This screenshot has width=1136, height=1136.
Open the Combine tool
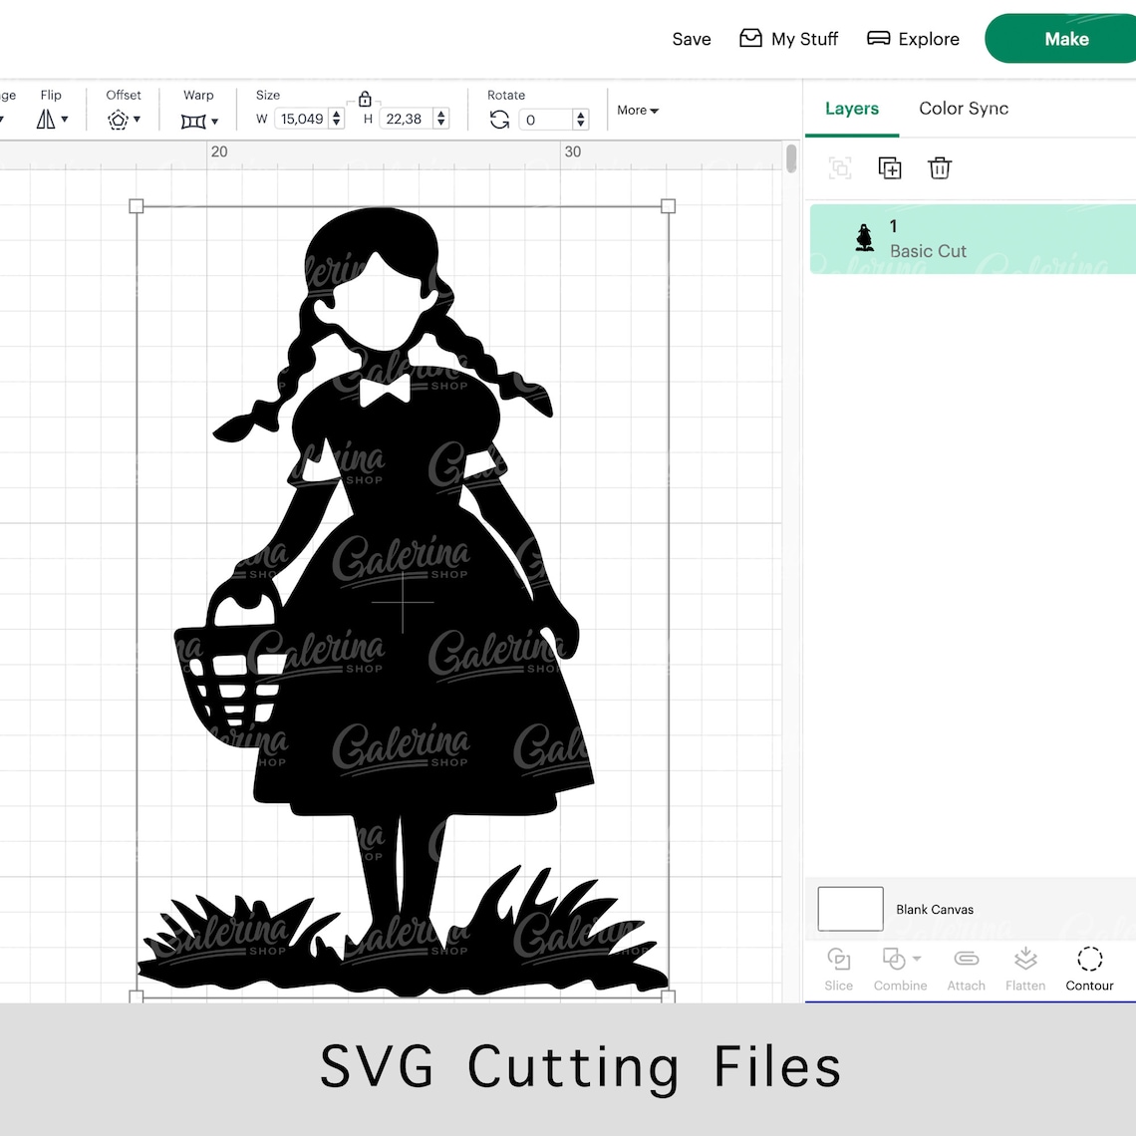898,969
